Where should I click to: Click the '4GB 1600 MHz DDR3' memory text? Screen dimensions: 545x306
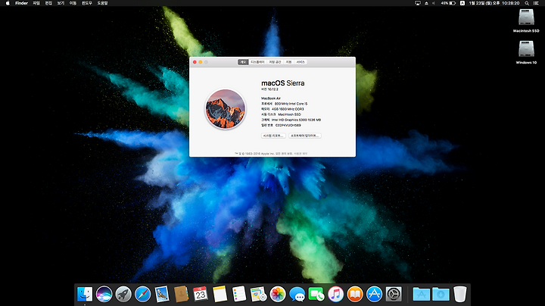click(288, 109)
